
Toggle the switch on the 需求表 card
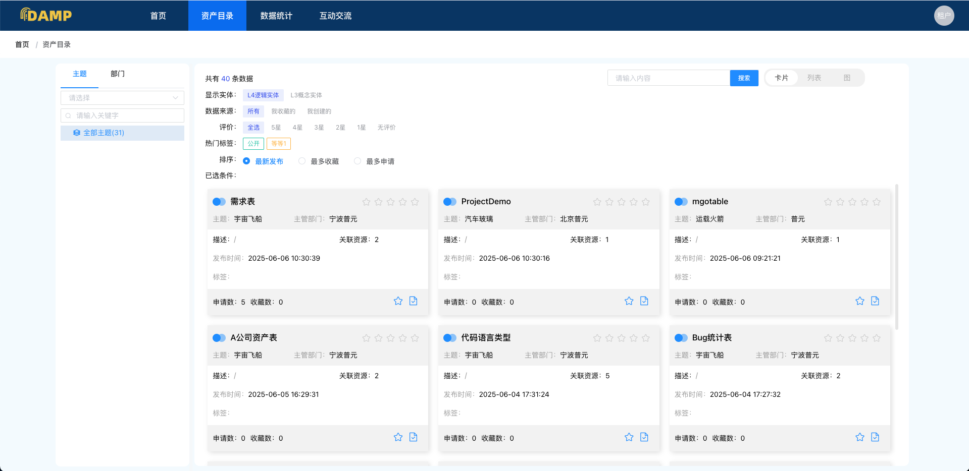tap(219, 202)
